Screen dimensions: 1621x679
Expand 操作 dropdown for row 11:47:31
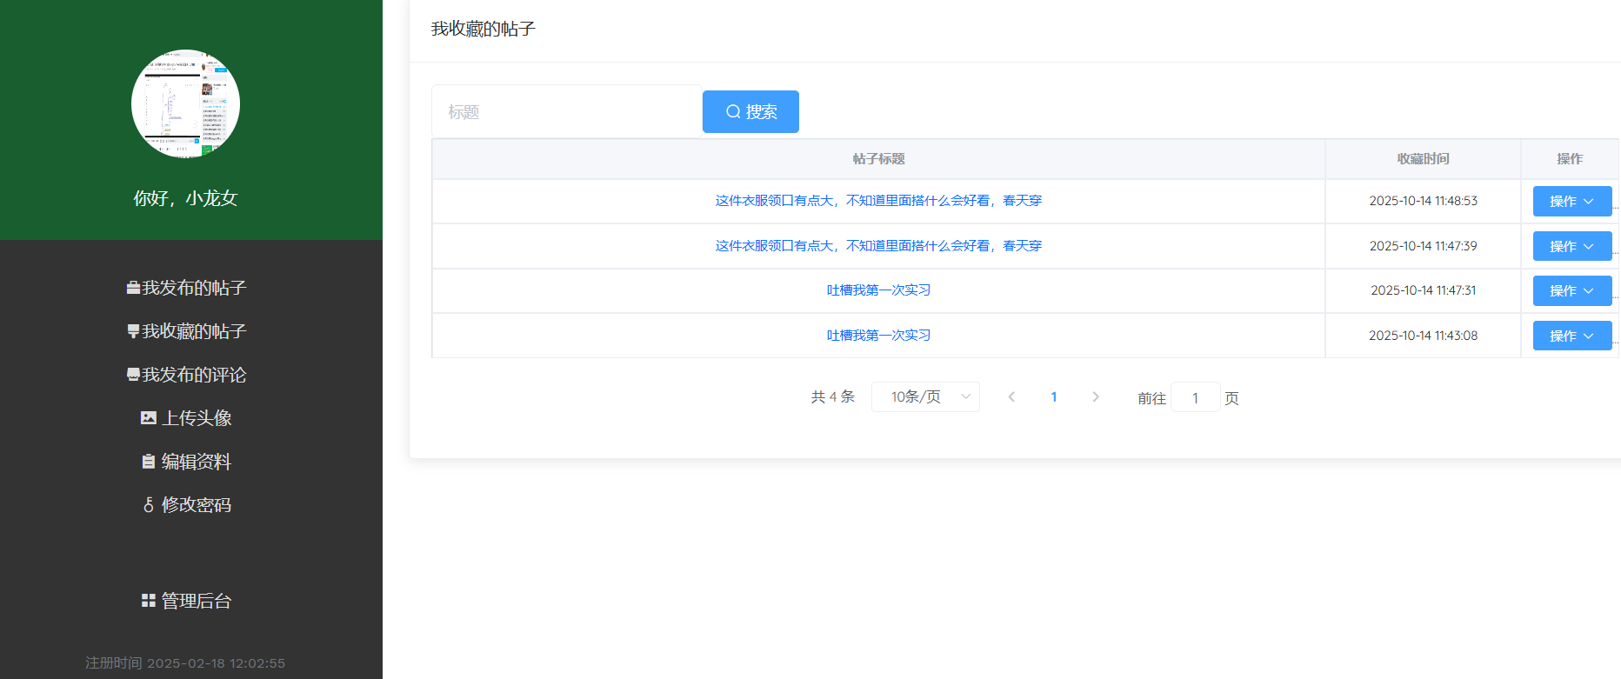tap(1572, 290)
